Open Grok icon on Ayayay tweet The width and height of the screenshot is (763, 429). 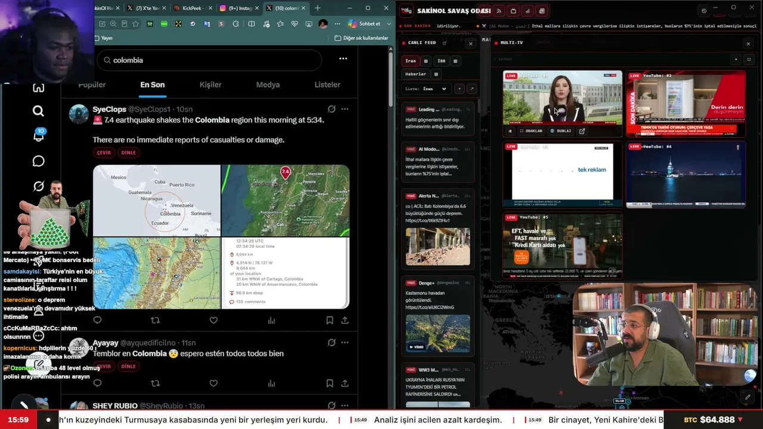(x=331, y=343)
